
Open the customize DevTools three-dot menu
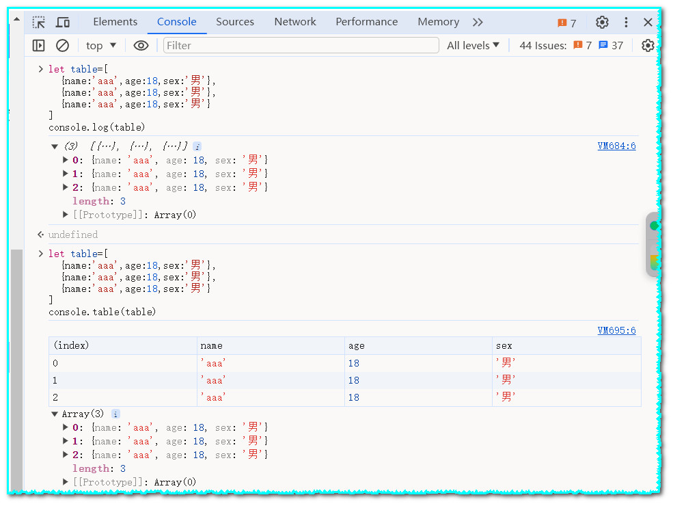626,22
